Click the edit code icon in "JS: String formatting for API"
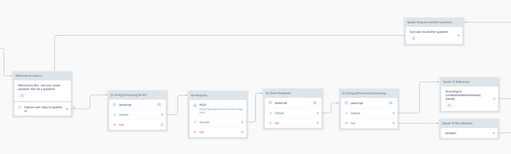The height and width of the screenshot is (154, 511). 159,104
